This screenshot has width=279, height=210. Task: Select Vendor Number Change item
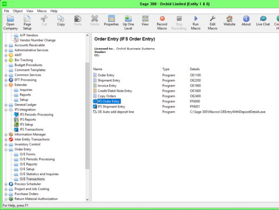click(x=38, y=40)
